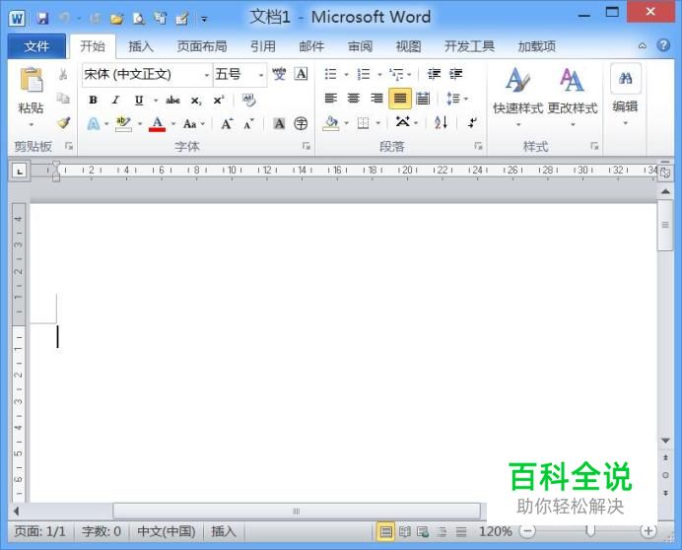The width and height of the screenshot is (682, 550).
Task: Open bullets list dropdown arrow
Action: pyautogui.click(x=347, y=74)
